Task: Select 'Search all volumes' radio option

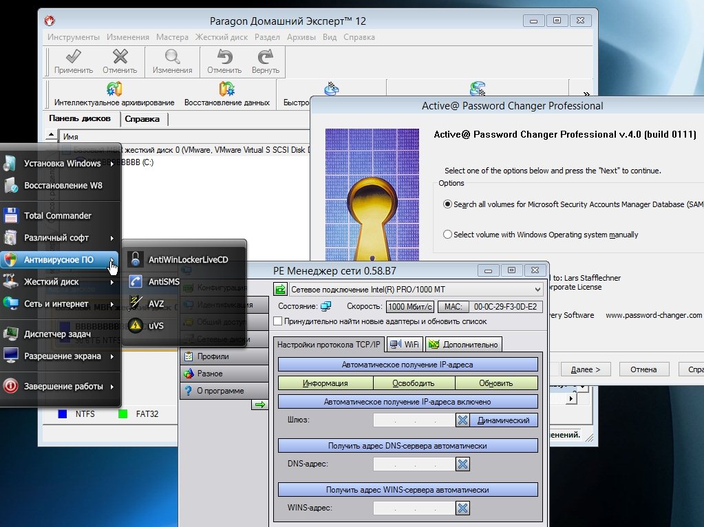Action: (448, 204)
